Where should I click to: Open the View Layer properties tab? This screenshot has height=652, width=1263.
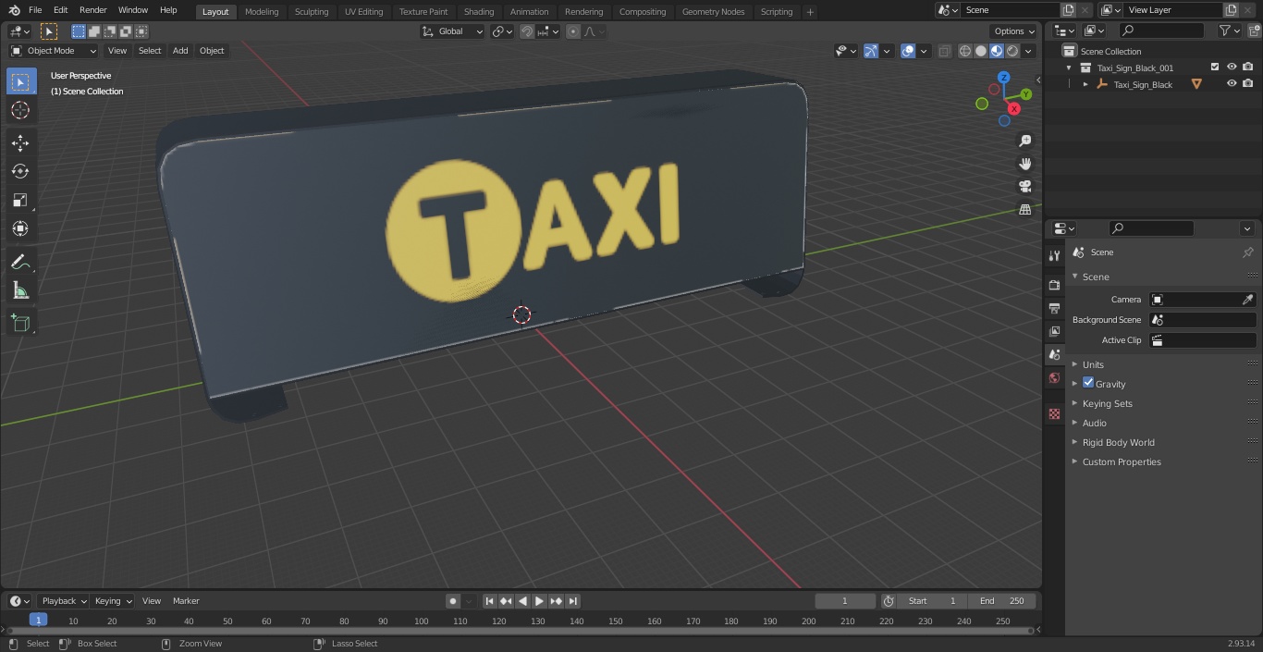click(1054, 331)
